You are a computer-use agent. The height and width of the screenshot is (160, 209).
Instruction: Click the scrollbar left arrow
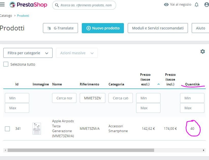pos(5,150)
